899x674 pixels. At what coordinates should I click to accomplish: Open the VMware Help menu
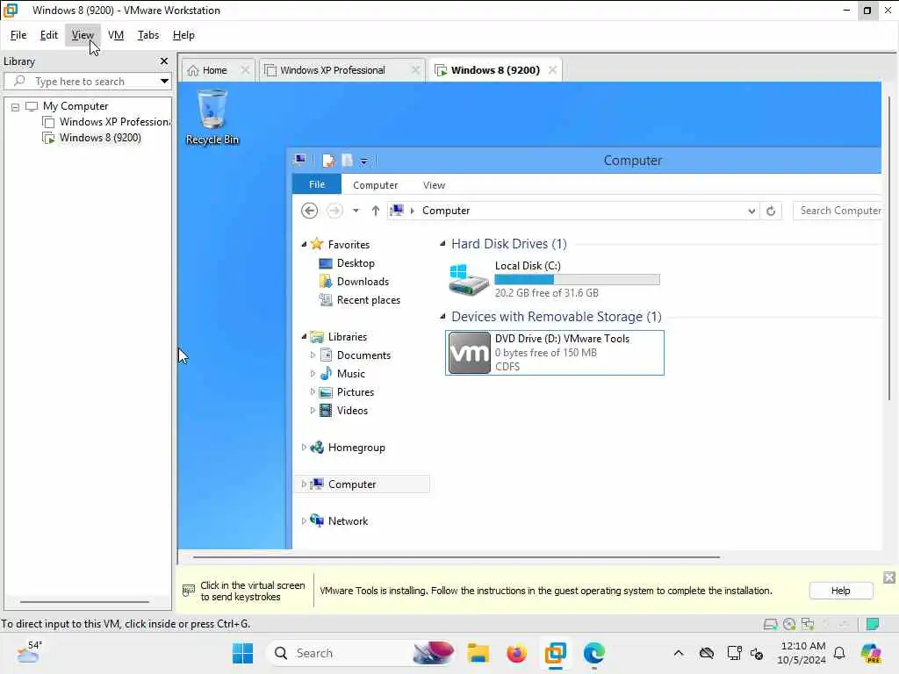pyautogui.click(x=183, y=35)
